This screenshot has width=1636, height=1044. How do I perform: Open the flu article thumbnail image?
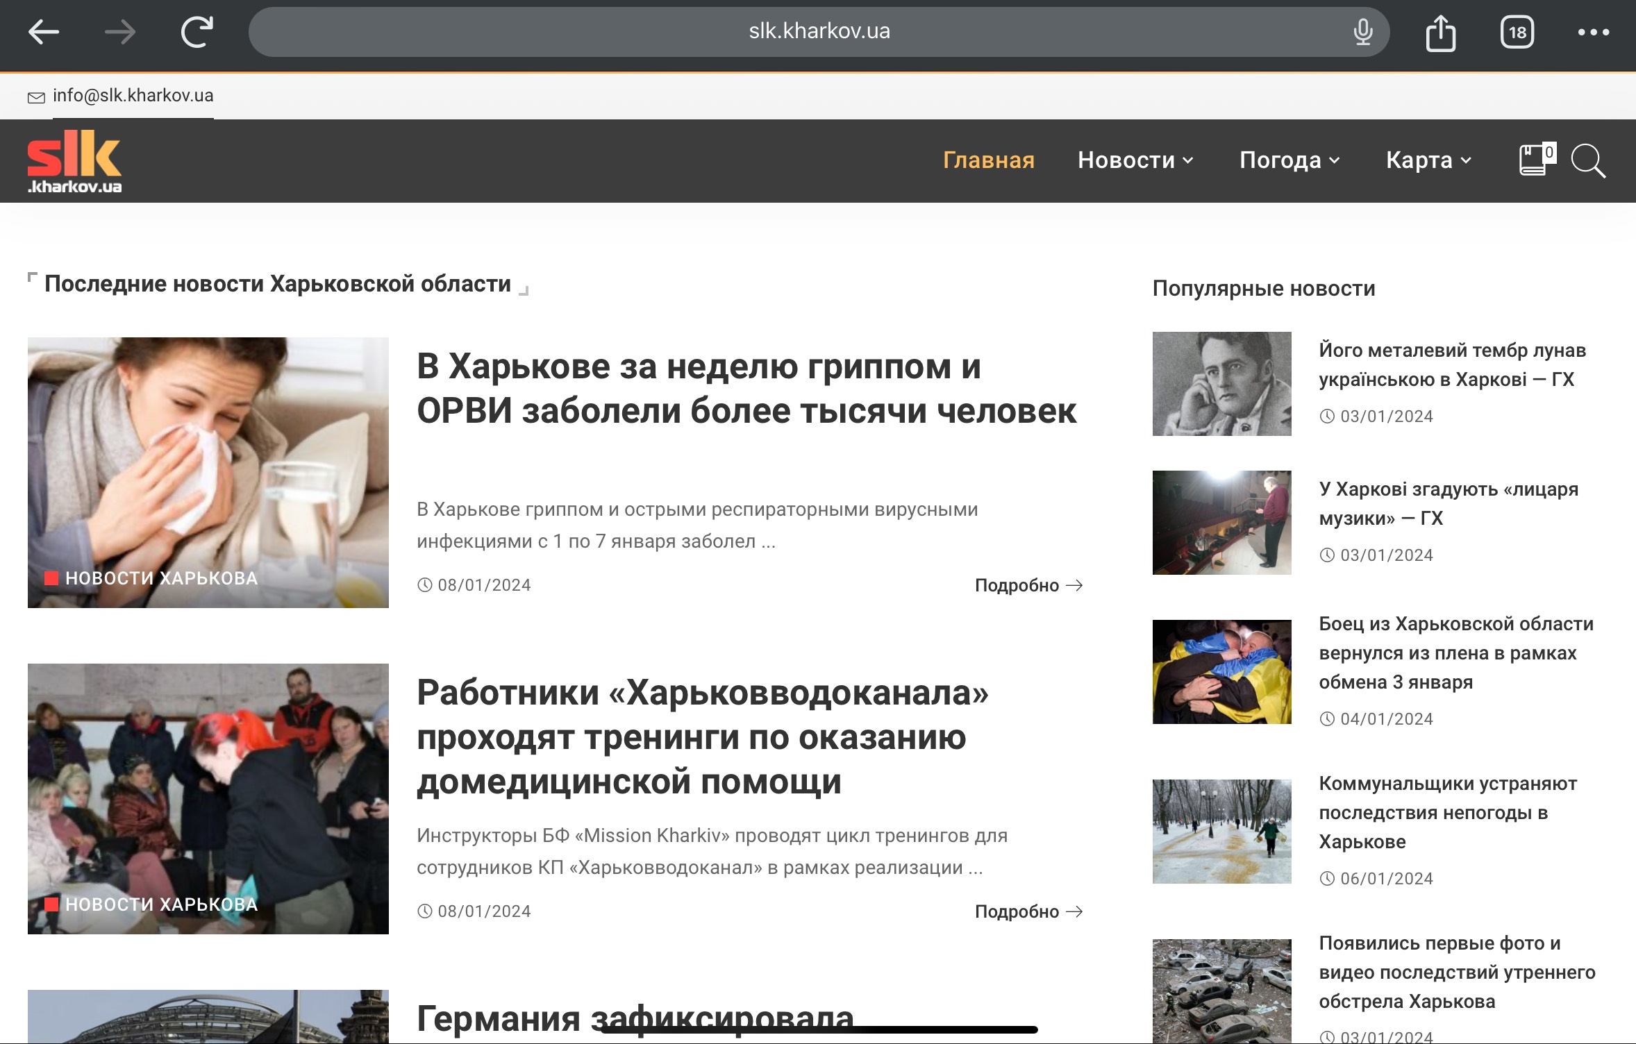[x=208, y=473]
